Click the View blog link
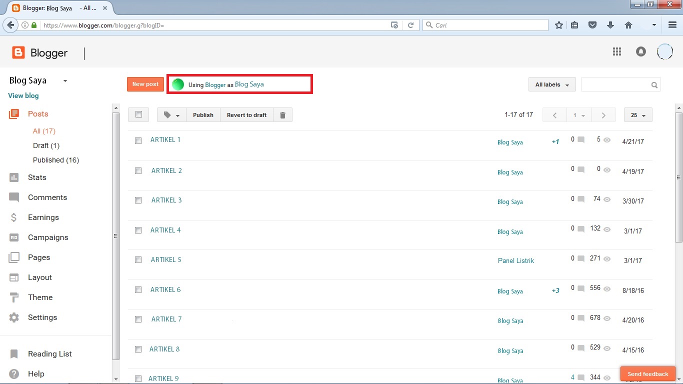Viewport: 683px width, 384px height. tap(23, 95)
